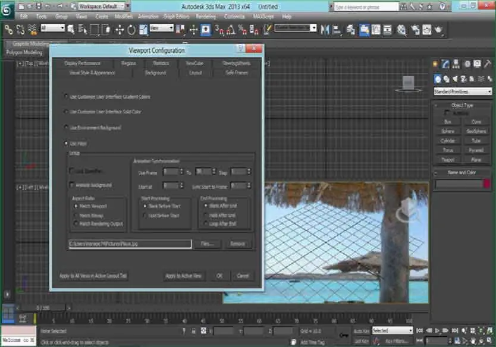Click the time slider frame handle

(42, 308)
